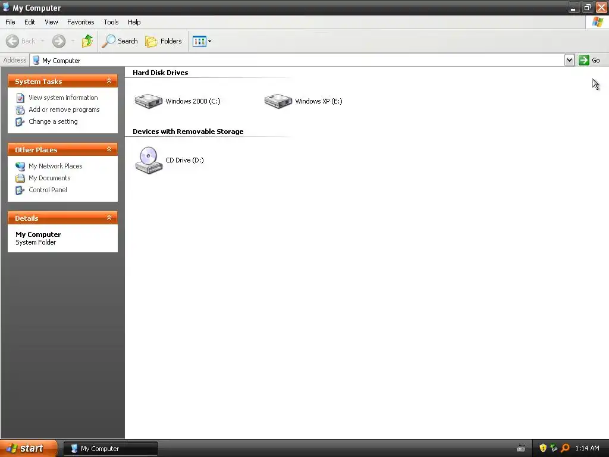Click the My Computer title bar icon
The height and width of the screenshot is (457, 609).
point(6,7)
